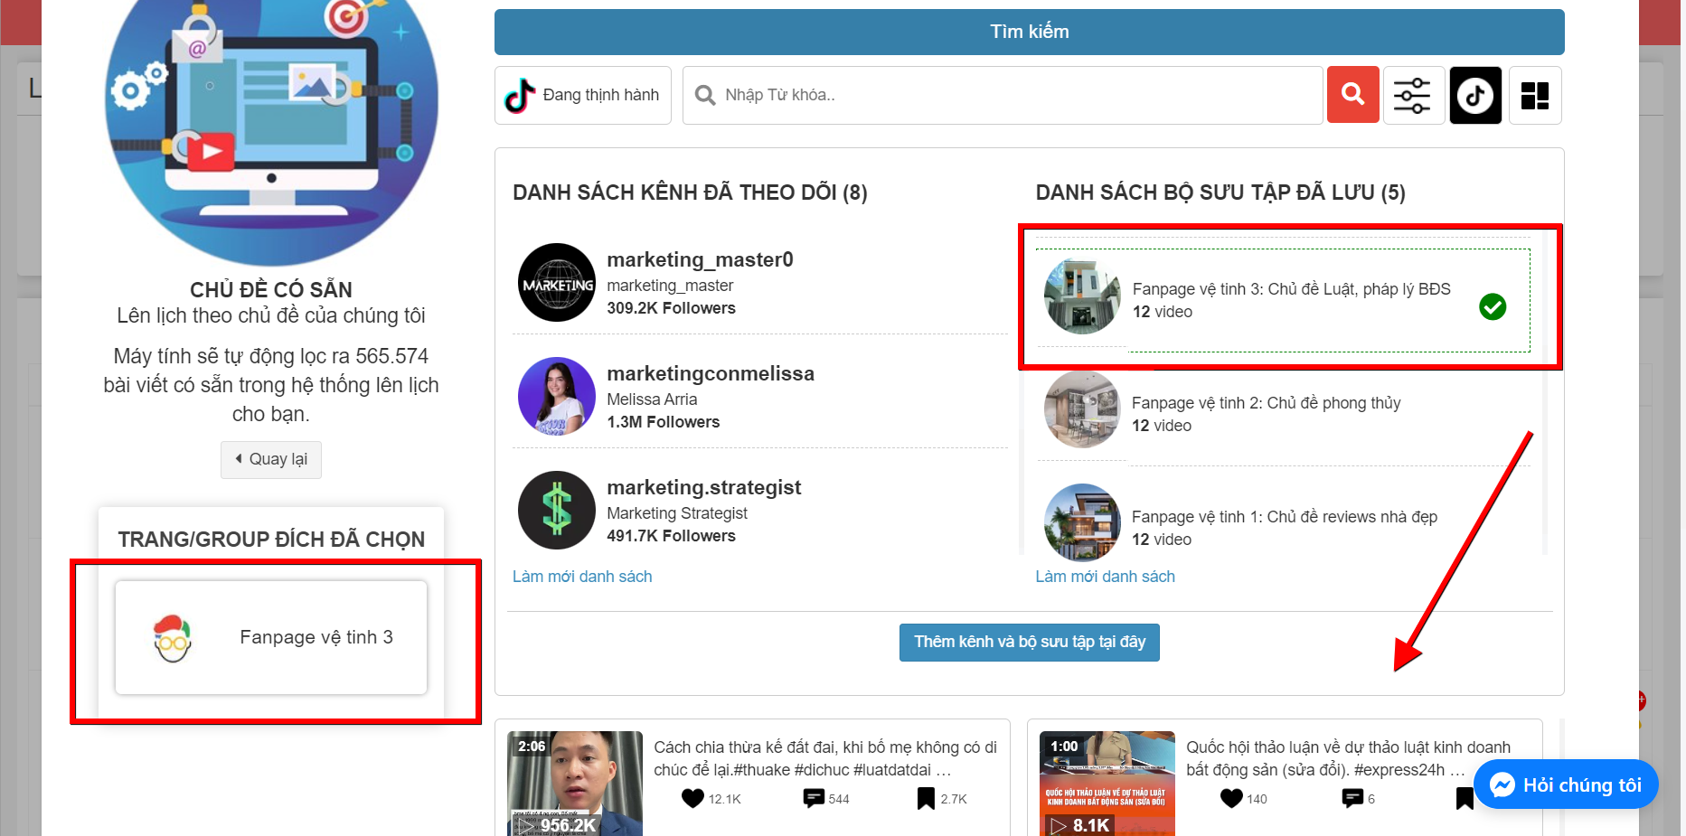
Task: Click the marketing_master0 channel name
Action: click(700, 259)
